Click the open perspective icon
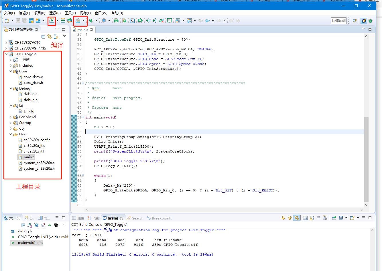 point(355,21)
